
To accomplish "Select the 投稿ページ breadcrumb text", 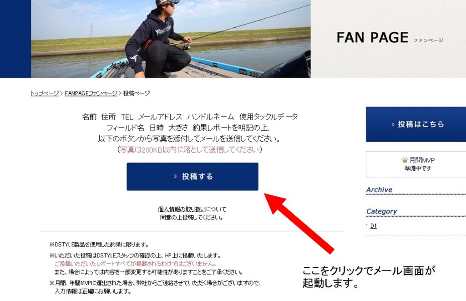I will tap(137, 93).
